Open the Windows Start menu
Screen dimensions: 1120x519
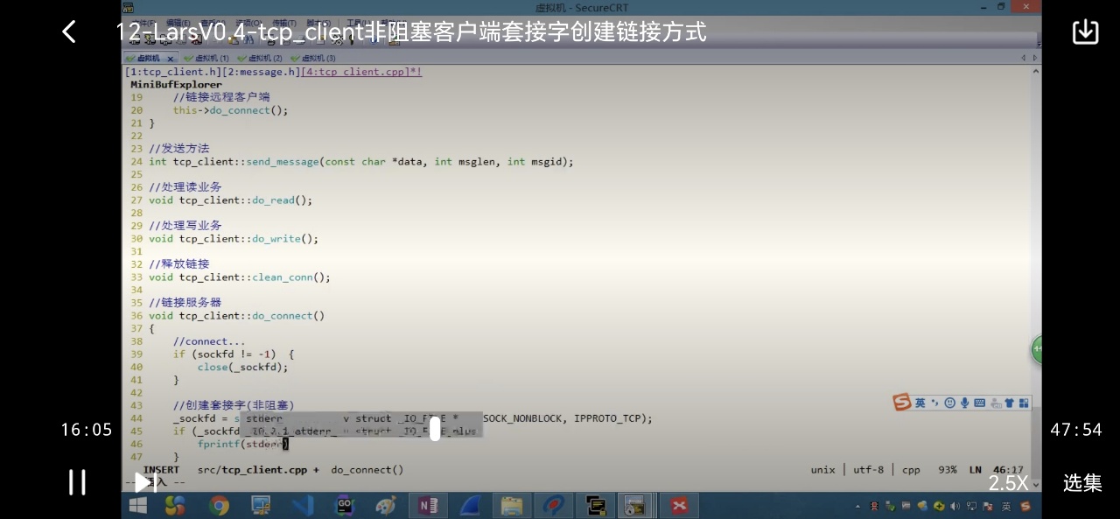click(x=138, y=505)
